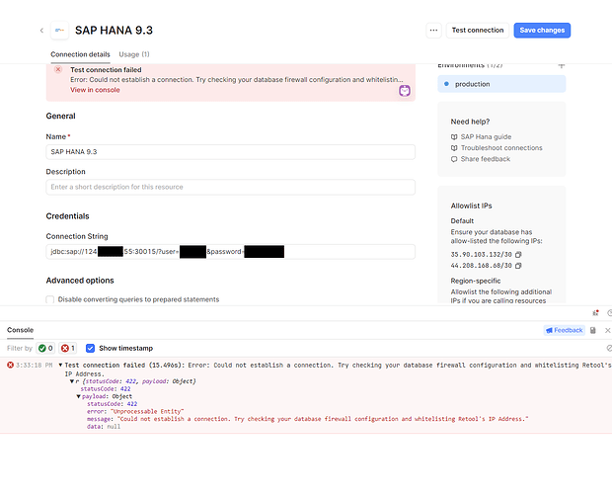Enable Disable converting queries to prepared statements
612x494 pixels.
point(50,299)
